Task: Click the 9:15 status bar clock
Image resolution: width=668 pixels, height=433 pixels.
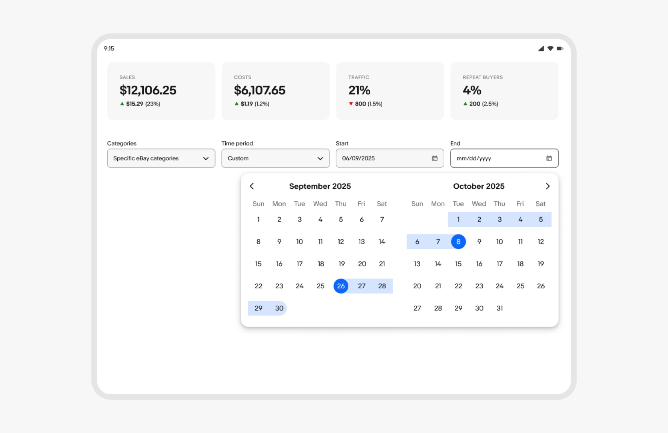Action: [109, 48]
